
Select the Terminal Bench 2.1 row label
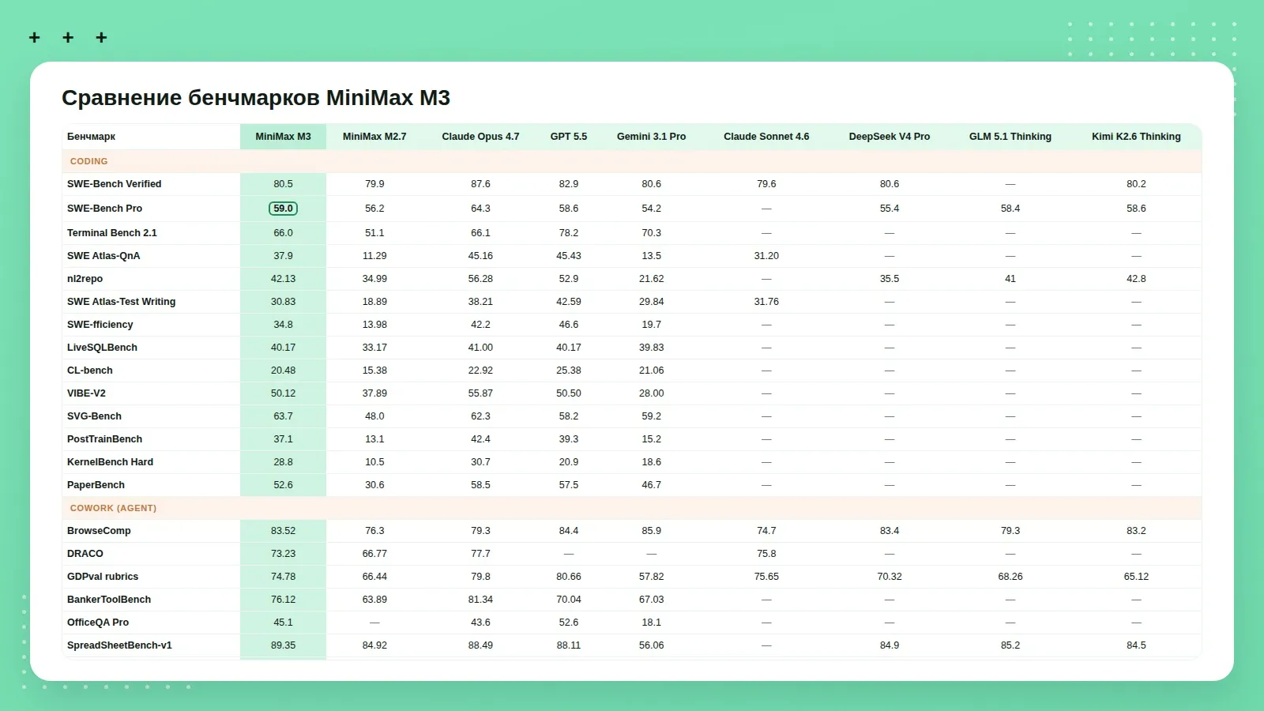coord(112,233)
